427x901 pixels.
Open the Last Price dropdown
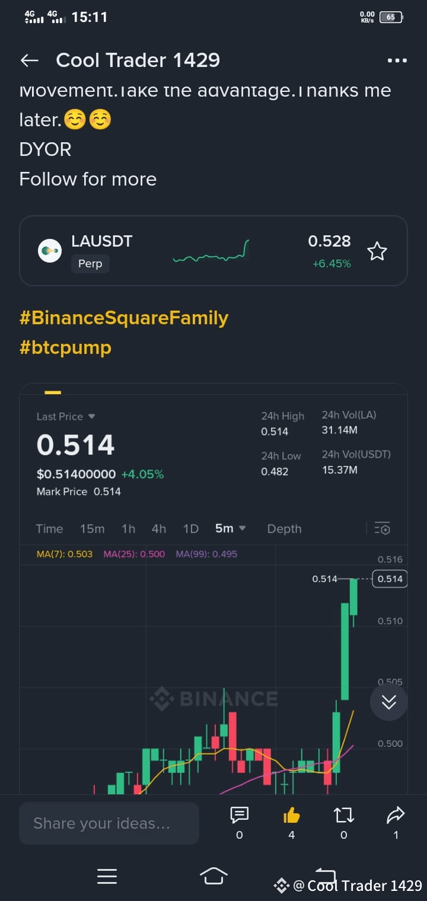pos(65,416)
